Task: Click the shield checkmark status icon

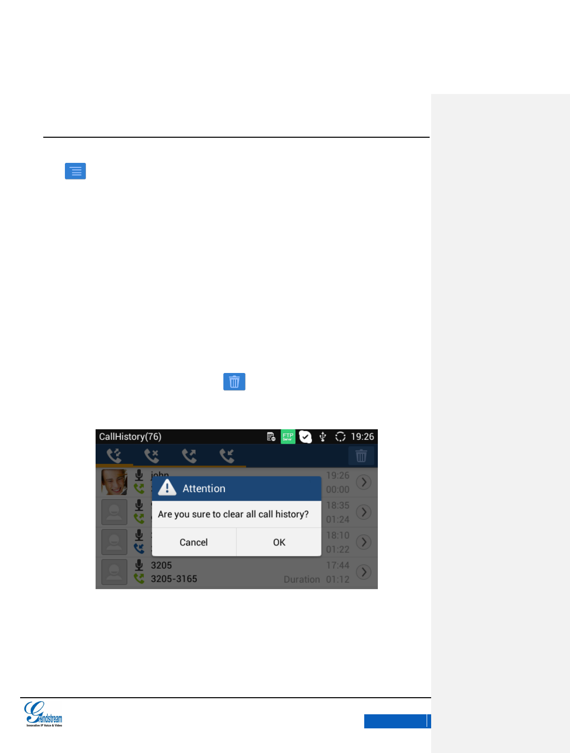Action: click(305, 436)
